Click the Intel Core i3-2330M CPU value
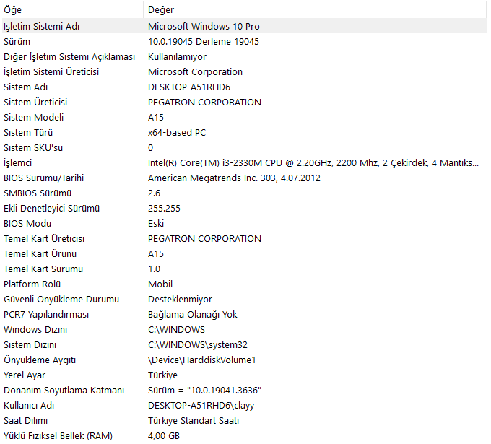The width and height of the screenshot is (491, 444). pyautogui.click(x=313, y=163)
